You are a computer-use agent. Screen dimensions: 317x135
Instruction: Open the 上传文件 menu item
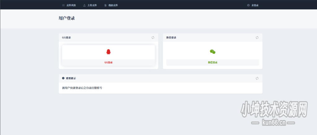coord(90,6)
